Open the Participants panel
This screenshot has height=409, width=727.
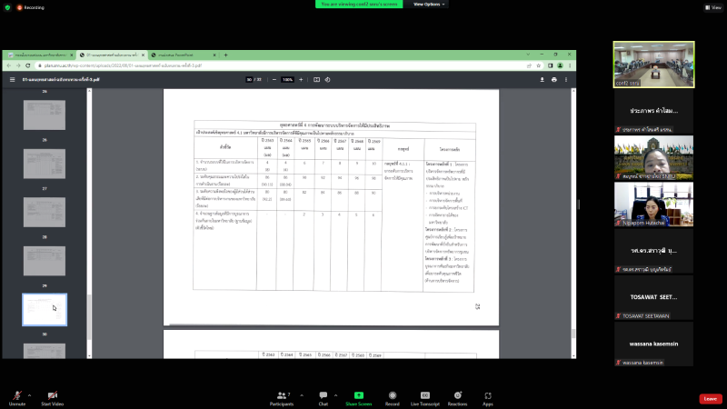281,395
